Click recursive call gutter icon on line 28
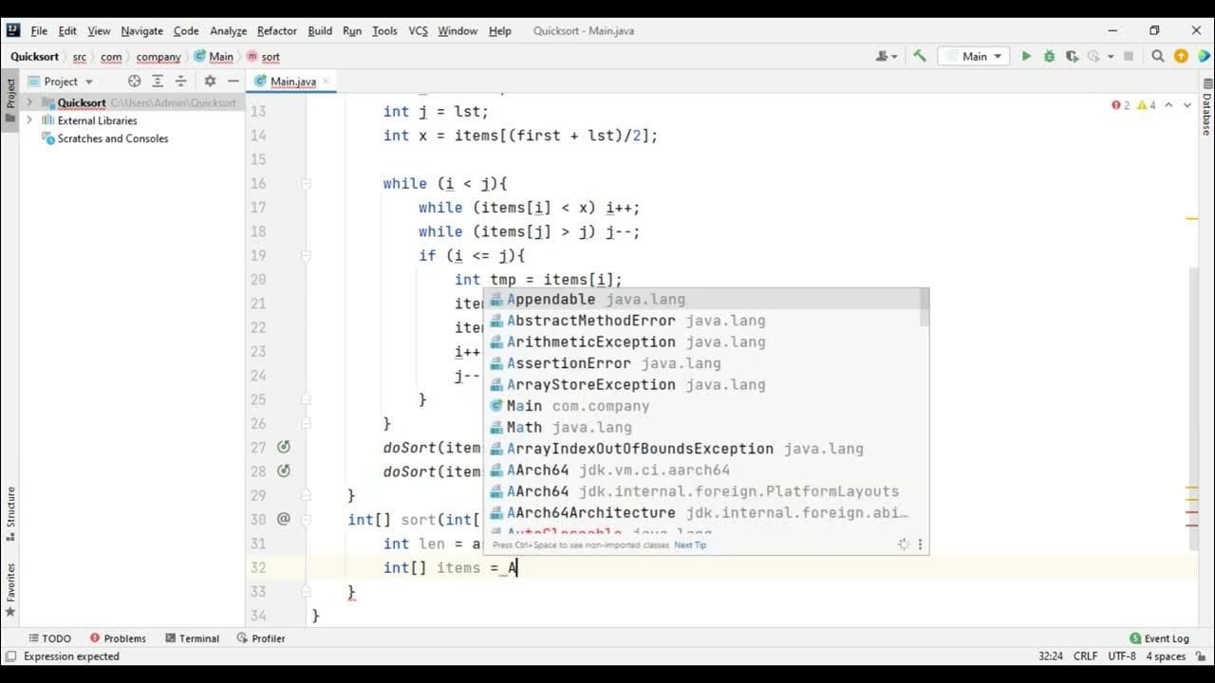This screenshot has height=683, width=1215. tap(283, 471)
